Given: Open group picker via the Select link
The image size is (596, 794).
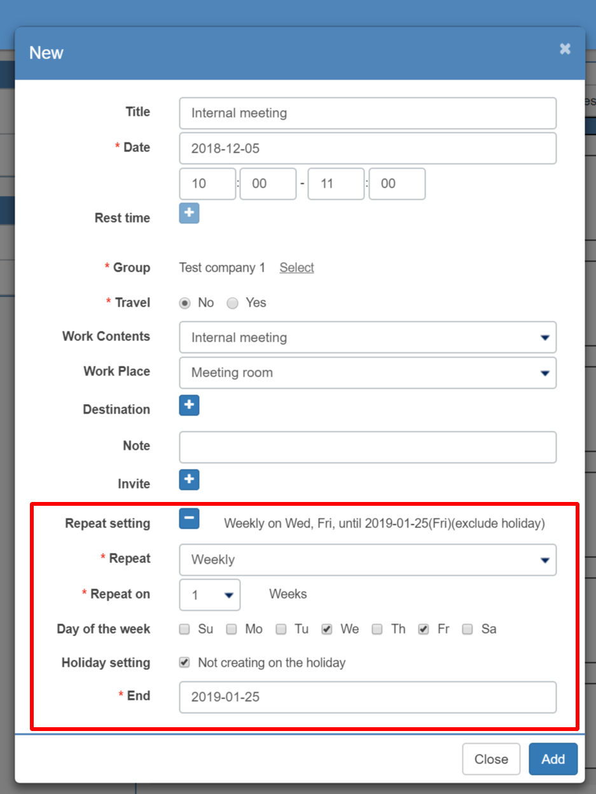Looking at the screenshot, I should tap(296, 268).
